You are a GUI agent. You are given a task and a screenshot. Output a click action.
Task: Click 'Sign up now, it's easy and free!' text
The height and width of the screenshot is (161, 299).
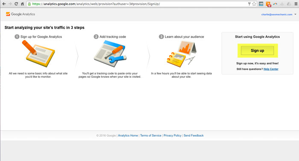(x=258, y=63)
